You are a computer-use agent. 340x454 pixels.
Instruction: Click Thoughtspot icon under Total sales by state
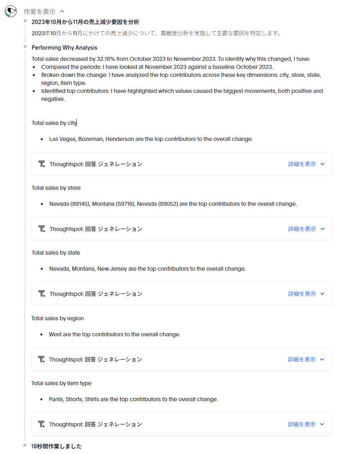42,294
